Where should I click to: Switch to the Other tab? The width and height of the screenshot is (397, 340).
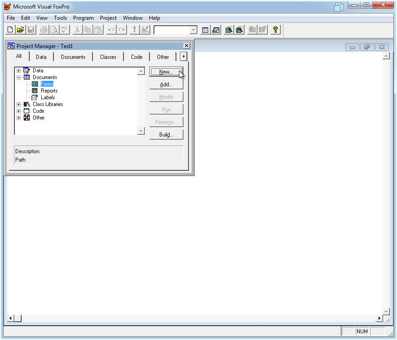[x=163, y=57]
